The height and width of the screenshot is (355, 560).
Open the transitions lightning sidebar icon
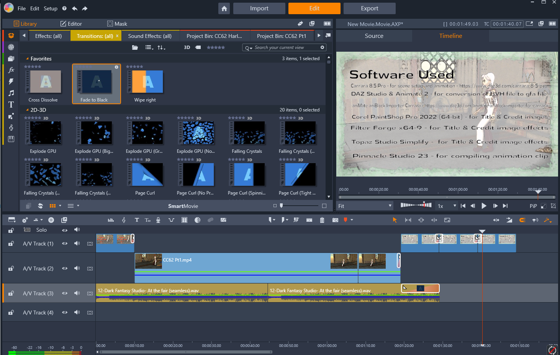[x=11, y=81]
